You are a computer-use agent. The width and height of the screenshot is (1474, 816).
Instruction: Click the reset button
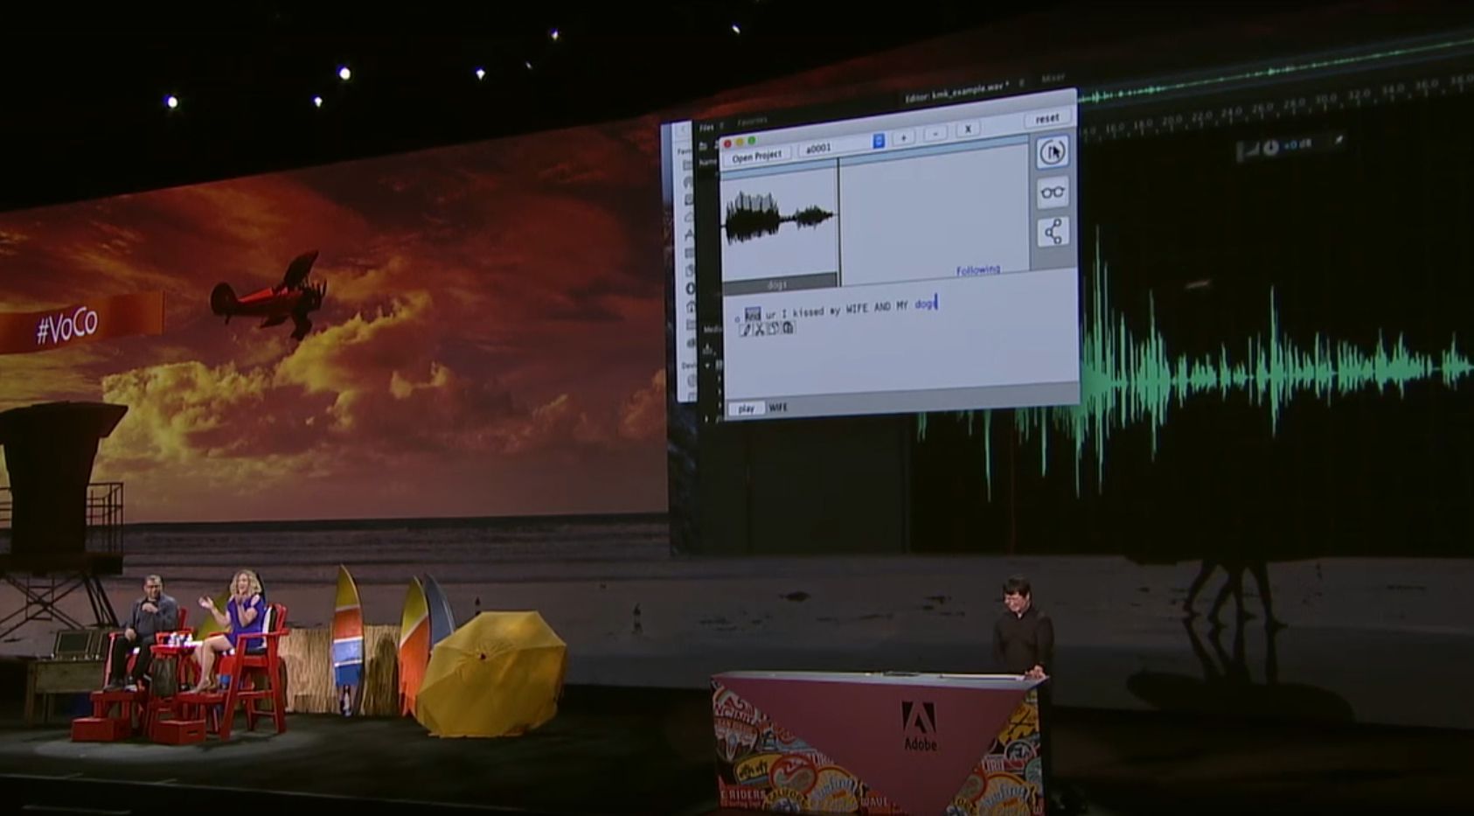tap(1047, 118)
